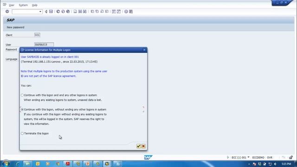Open the User menu
Viewport: 297px width, 167px height.
click(12, 5)
